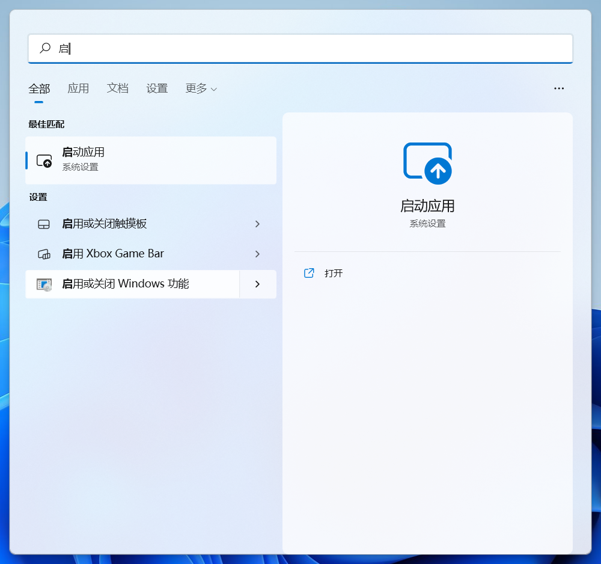Click the search magnifier icon
601x564 pixels.
[44, 49]
